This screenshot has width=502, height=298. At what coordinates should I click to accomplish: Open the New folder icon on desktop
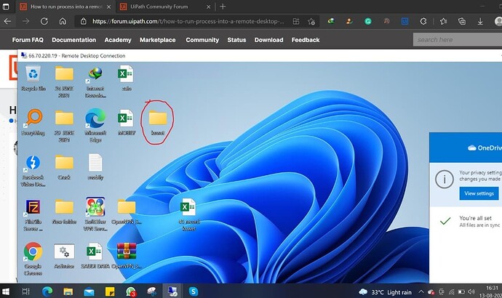click(64, 212)
